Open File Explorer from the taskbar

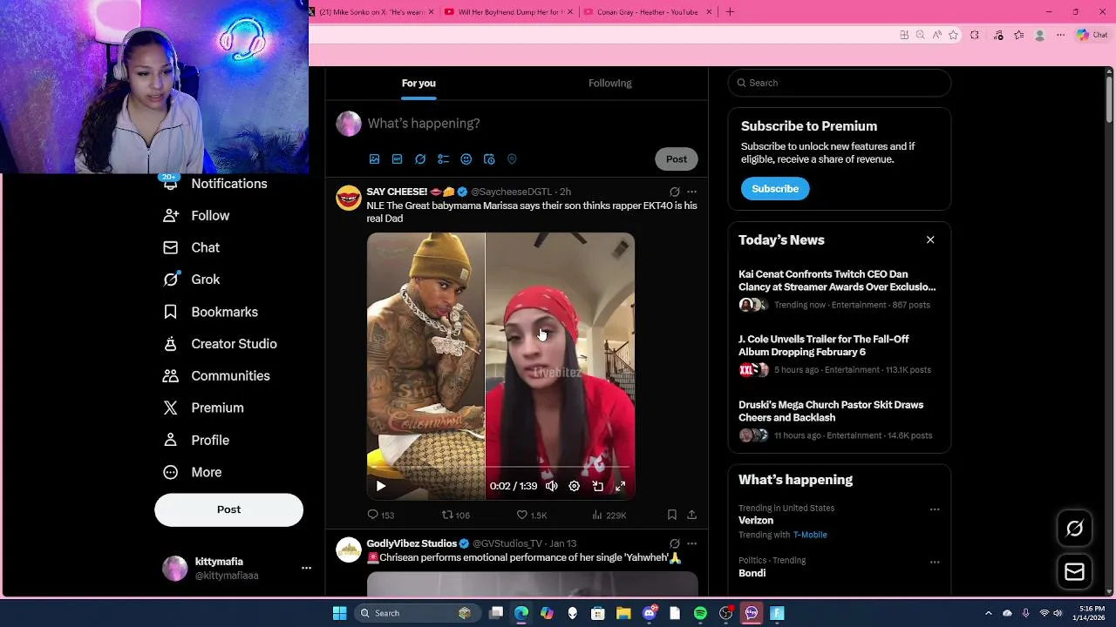point(623,613)
